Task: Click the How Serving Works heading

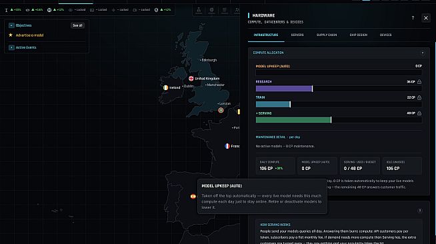Action: click(275, 225)
